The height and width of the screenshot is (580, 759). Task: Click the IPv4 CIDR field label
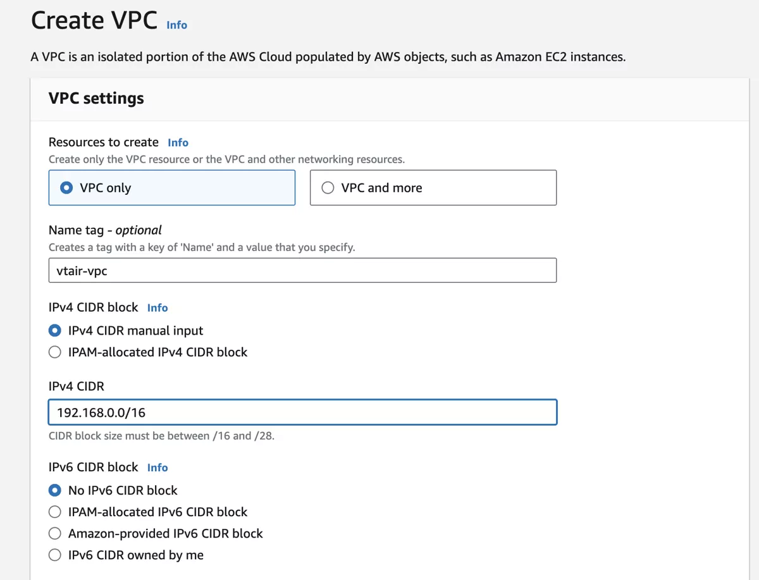tap(76, 386)
